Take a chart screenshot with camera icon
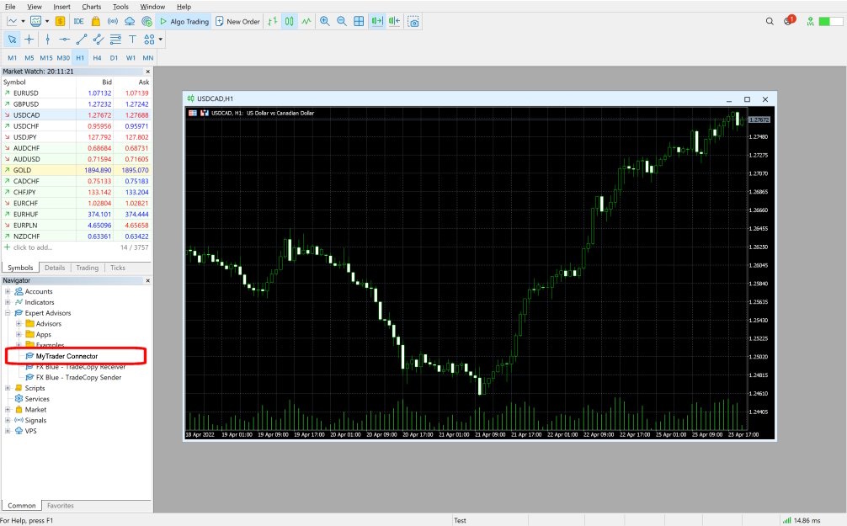847x526 pixels. click(413, 21)
